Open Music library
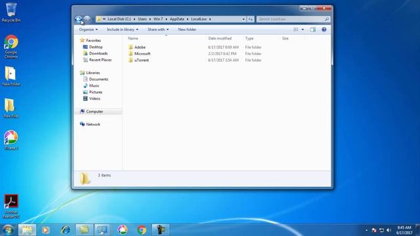The width and height of the screenshot is (420, 236). pos(94,86)
